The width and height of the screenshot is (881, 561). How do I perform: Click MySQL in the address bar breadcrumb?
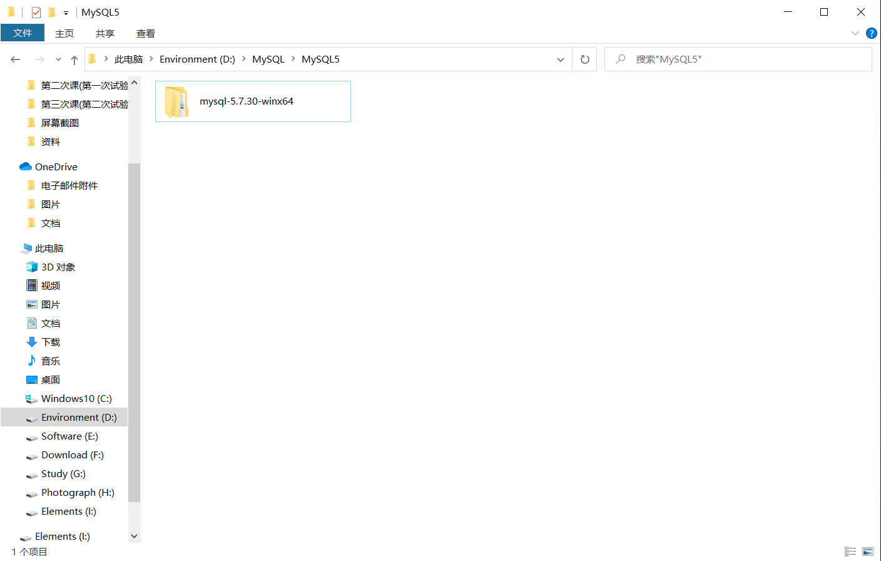[x=268, y=59]
